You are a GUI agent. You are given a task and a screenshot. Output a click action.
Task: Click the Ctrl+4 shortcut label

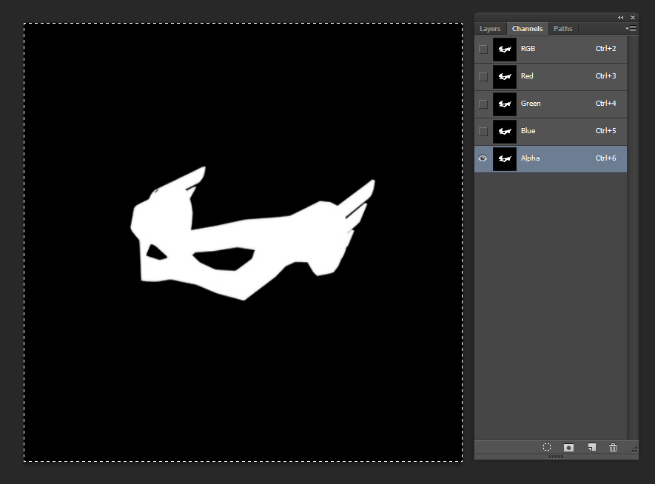[605, 103]
